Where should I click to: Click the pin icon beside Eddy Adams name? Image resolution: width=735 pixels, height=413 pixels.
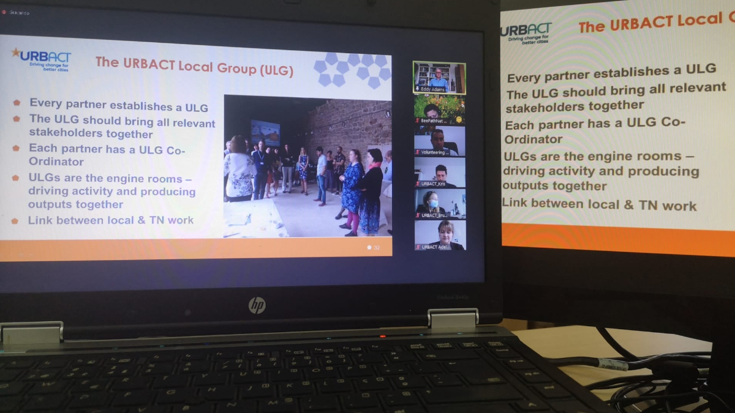[x=417, y=89]
